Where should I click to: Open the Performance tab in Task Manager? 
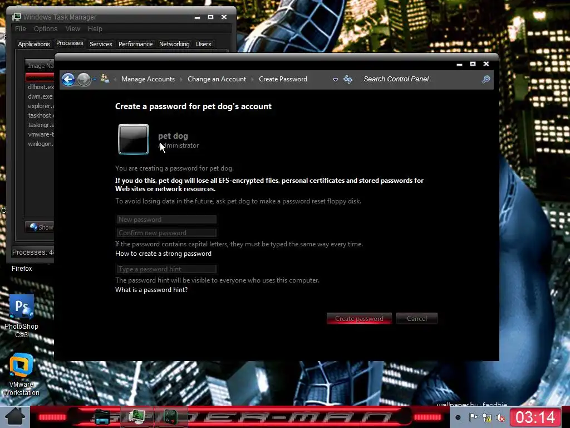pos(136,44)
